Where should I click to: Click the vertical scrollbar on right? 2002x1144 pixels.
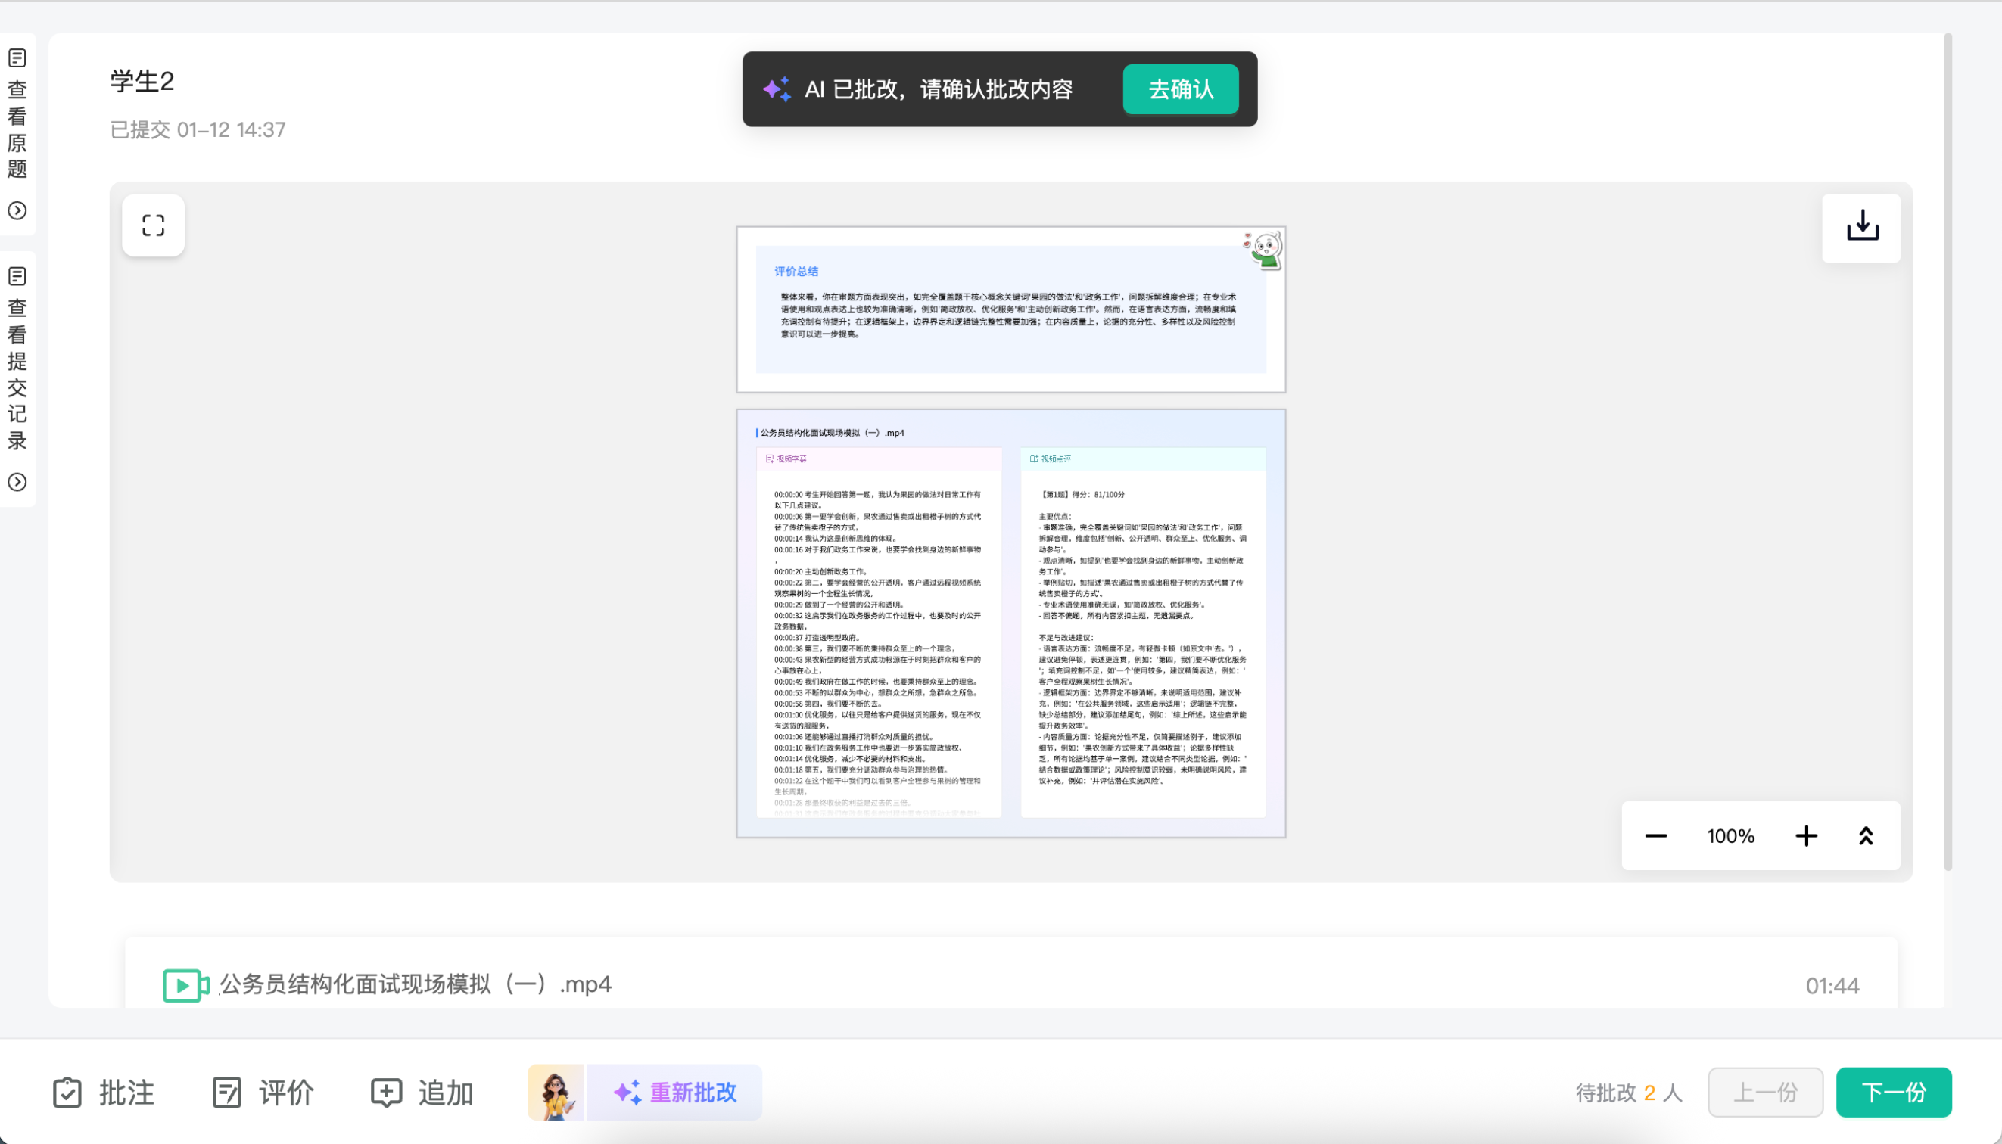pyautogui.click(x=1948, y=452)
